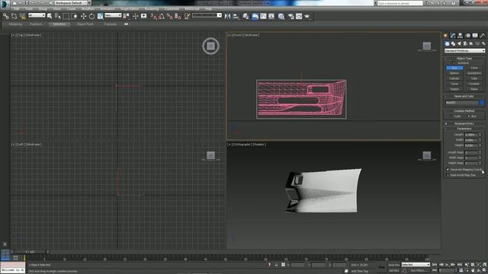Toggle the Set Key mode button
This screenshot has height=274, width=488.
pyautogui.click(x=393, y=271)
